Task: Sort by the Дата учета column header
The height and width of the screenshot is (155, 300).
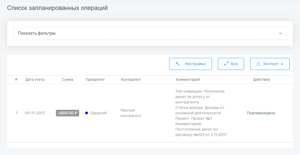Action: point(35,80)
